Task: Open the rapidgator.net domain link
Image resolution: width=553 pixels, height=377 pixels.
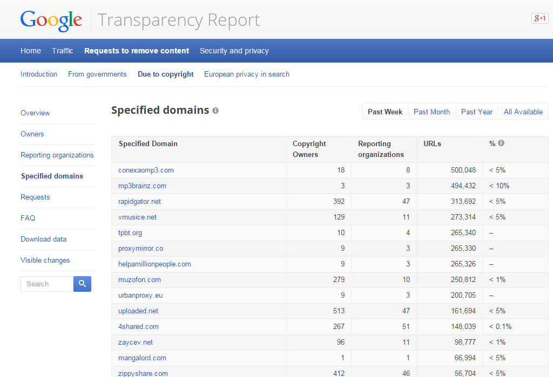Action: (139, 201)
